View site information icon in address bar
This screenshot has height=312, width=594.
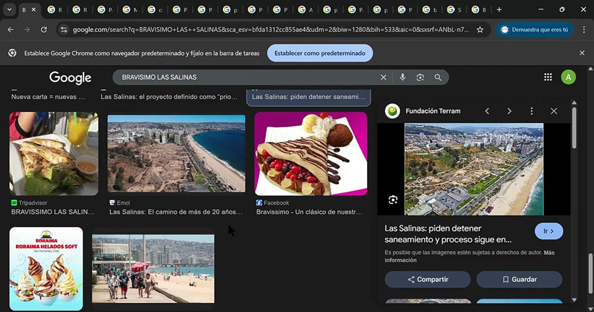pos(64,29)
